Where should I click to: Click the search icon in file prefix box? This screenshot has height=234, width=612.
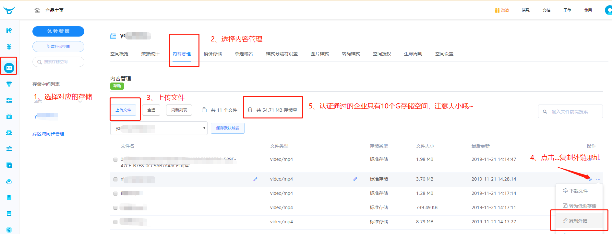pyautogui.click(x=545, y=112)
